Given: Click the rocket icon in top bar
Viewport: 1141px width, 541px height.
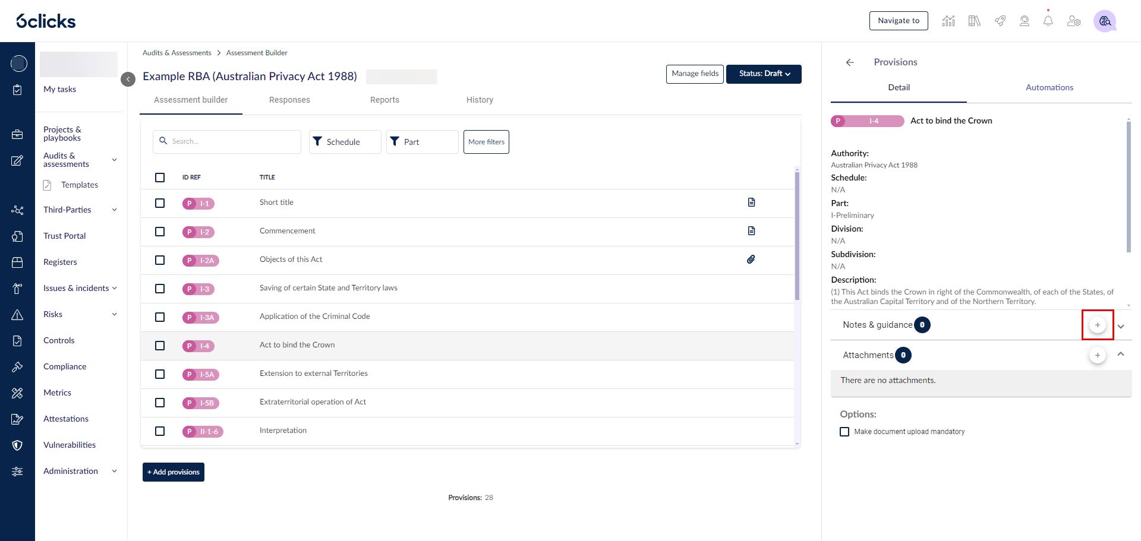Looking at the screenshot, I should (x=1000, y=21).
